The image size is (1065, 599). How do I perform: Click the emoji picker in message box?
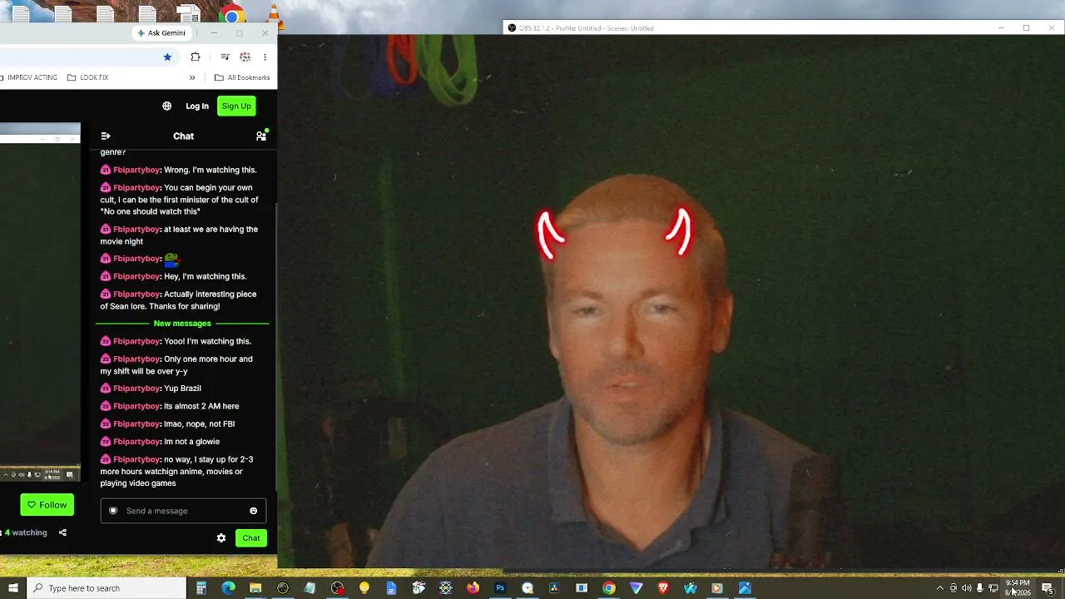pos(254,511)
